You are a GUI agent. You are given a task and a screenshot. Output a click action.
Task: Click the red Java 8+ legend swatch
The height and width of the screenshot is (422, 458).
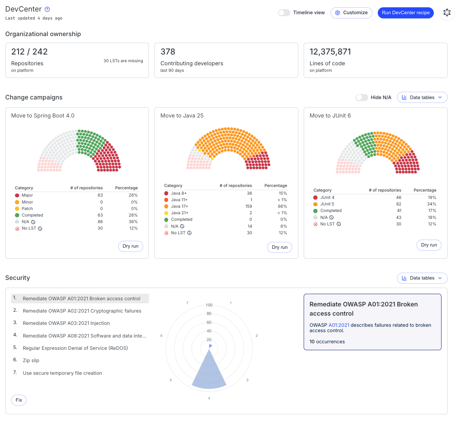coord(166,194)
